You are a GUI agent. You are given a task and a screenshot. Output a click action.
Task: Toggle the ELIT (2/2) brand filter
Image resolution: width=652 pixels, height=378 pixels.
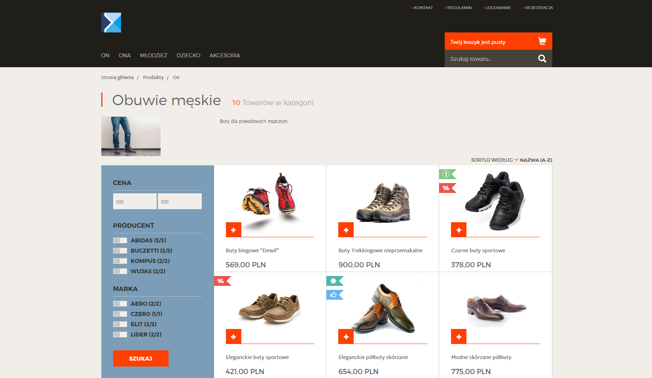[x=120, y=324]
